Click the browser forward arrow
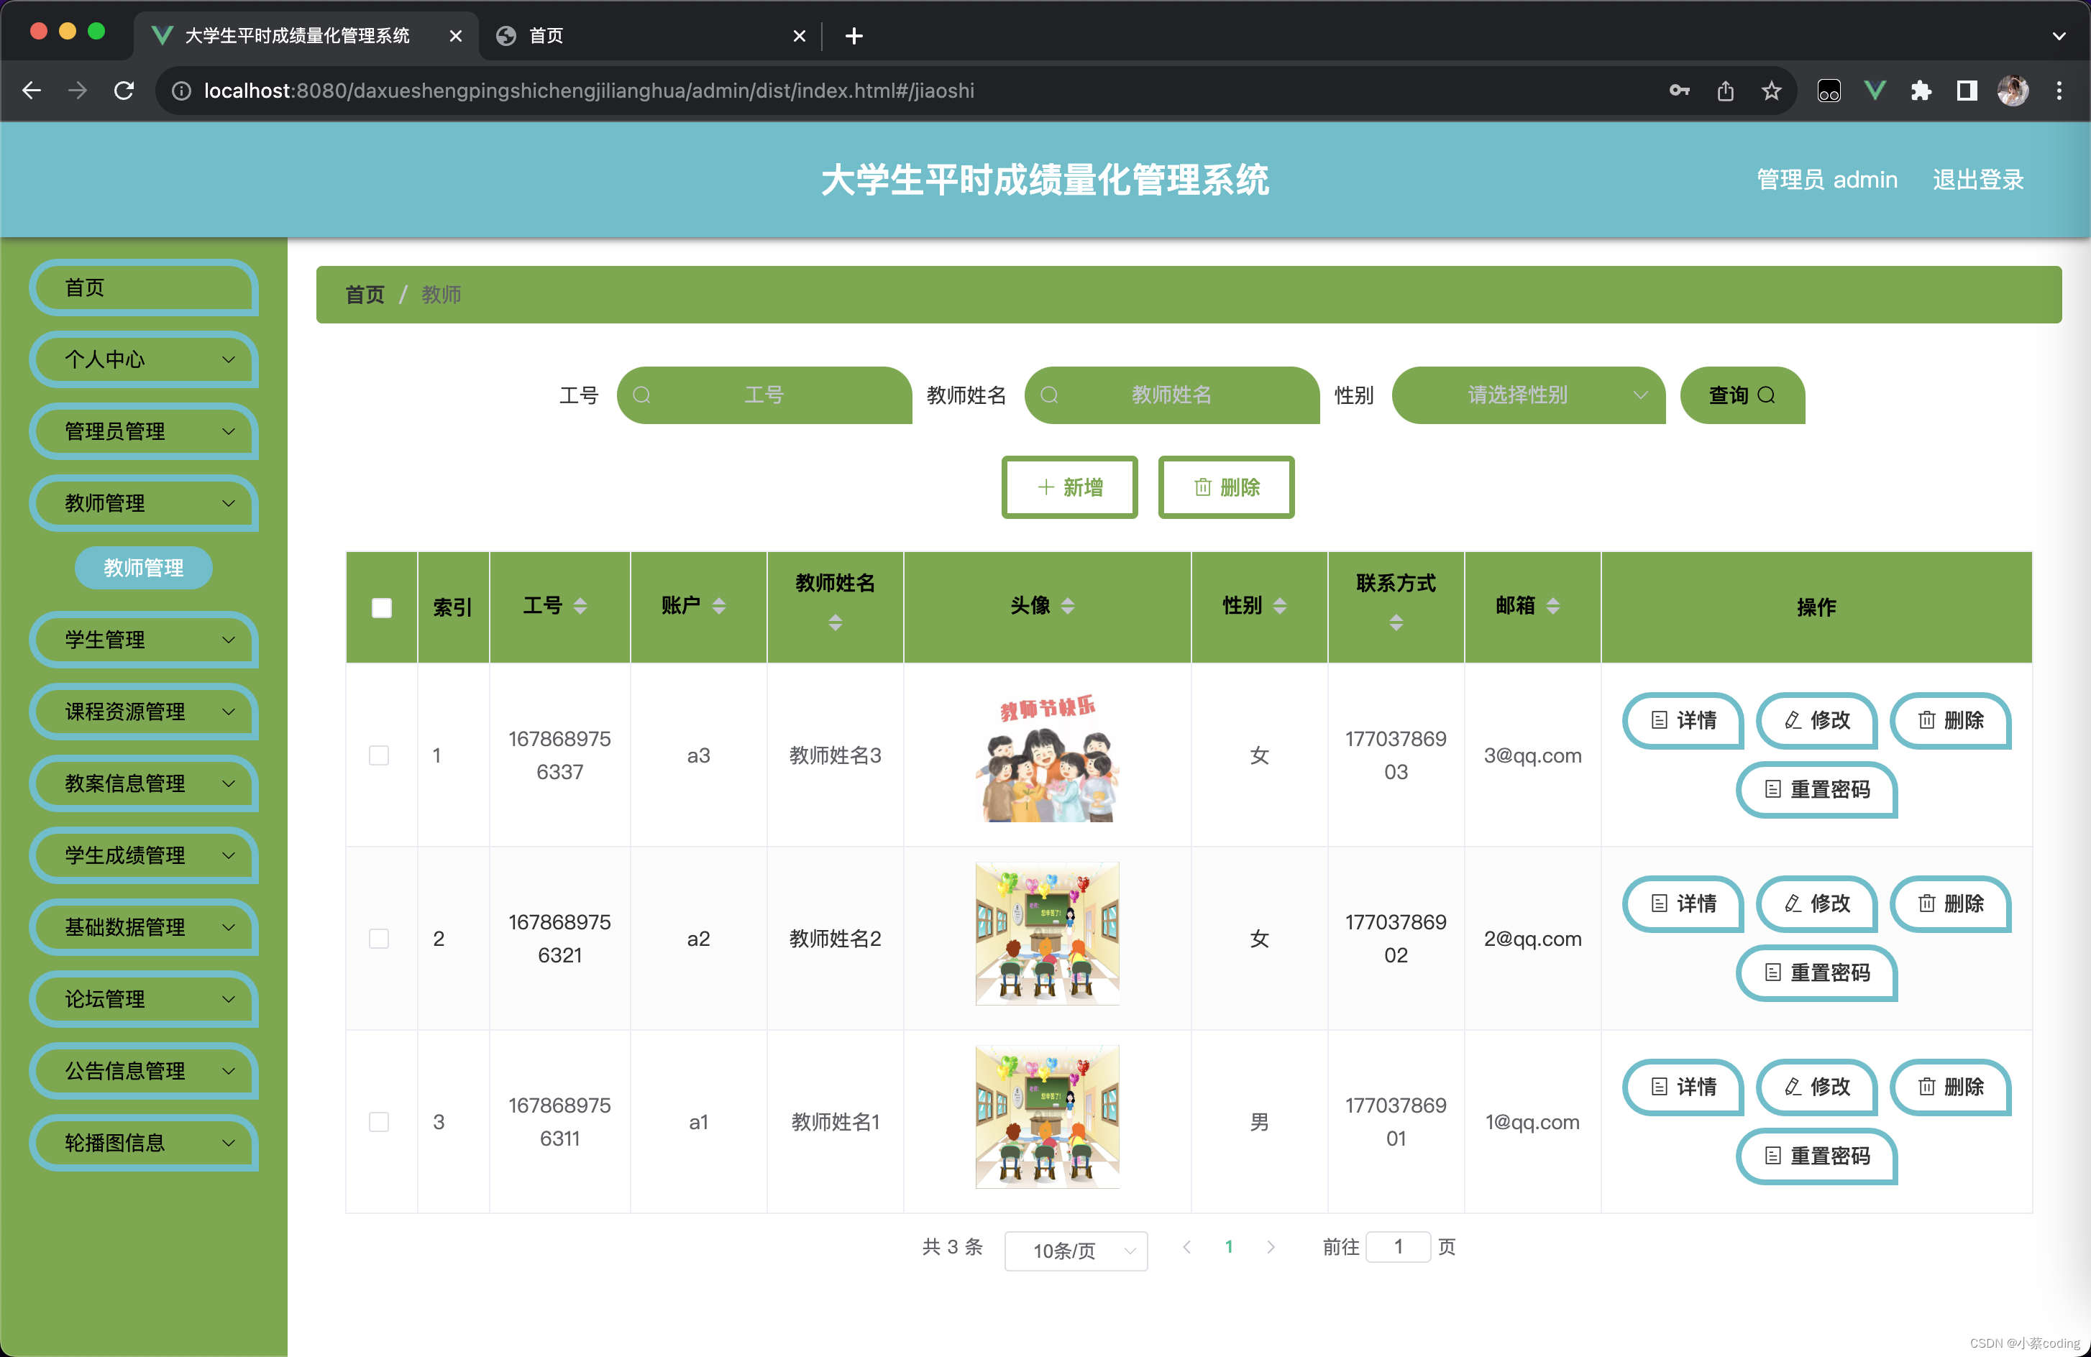The height and width of the screenshot is (1357, 2091). tap(78, 91)
